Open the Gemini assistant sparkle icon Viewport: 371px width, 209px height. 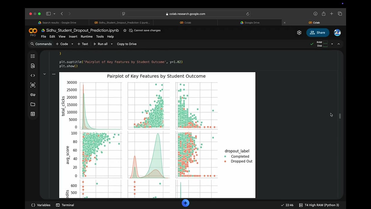[185, 203]
